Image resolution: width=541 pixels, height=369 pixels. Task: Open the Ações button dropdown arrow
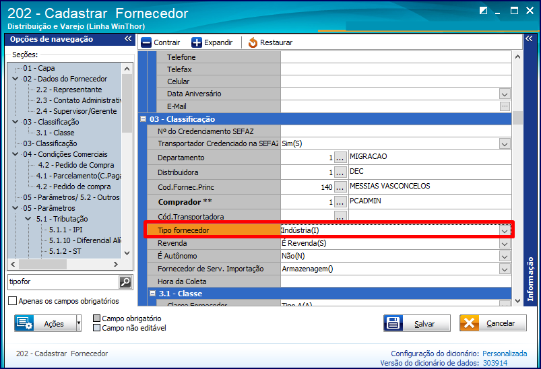click(x=79, y=323)
